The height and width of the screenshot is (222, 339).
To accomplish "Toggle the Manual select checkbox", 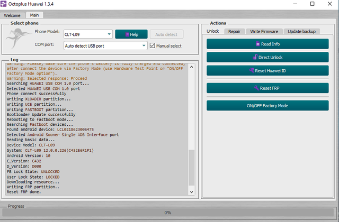I will (153, 45).
